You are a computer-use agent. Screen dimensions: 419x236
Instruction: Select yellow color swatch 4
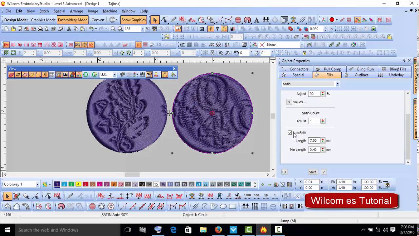[x=78, y=185]
